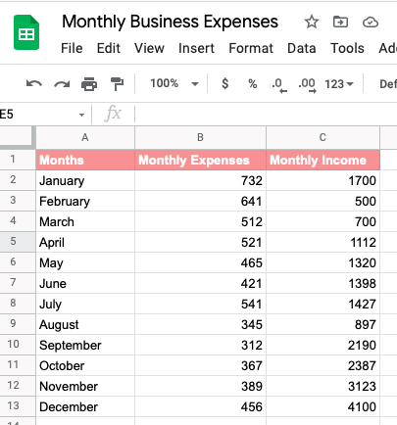This screenshot has width=397, height=425.
Task: Select the January cell
Action: click(x=85, y=180)
